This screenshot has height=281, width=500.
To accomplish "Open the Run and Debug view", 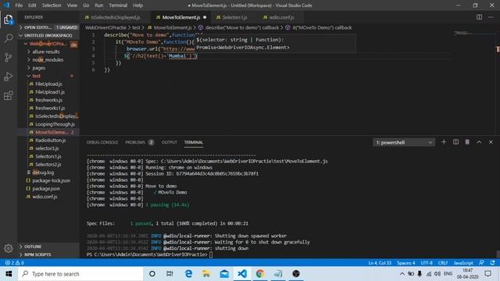I will [9, 76].
